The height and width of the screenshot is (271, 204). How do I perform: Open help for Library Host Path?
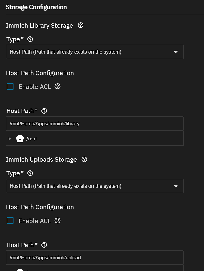coord(44,111)
